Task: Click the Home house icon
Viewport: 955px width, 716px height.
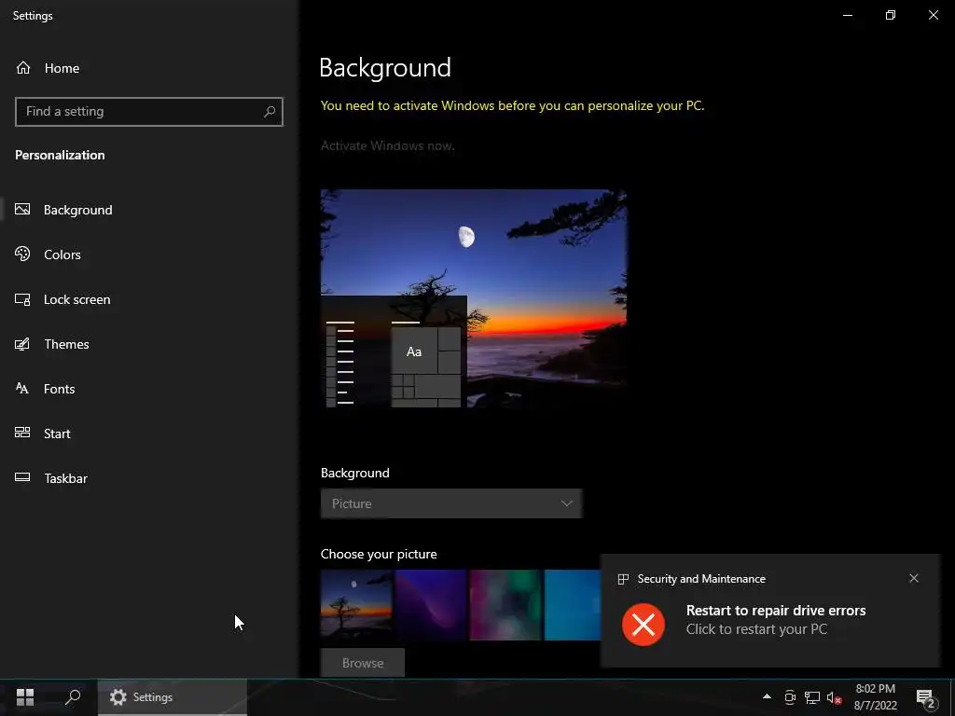Action: pyautogui.click(x=23, y=67)
